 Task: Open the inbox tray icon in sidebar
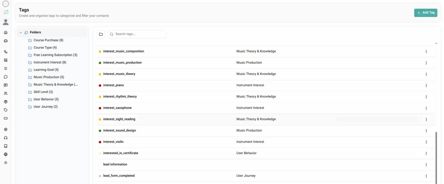click(x=6, y=41)
